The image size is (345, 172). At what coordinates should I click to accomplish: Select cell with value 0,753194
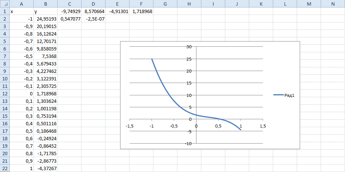pyautogui.click(x=46, y=116)
